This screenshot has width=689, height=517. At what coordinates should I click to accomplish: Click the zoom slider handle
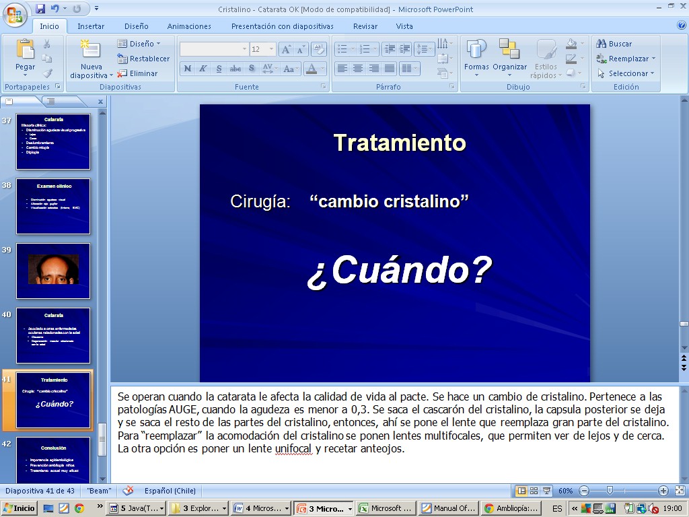(x=610, y=491)
